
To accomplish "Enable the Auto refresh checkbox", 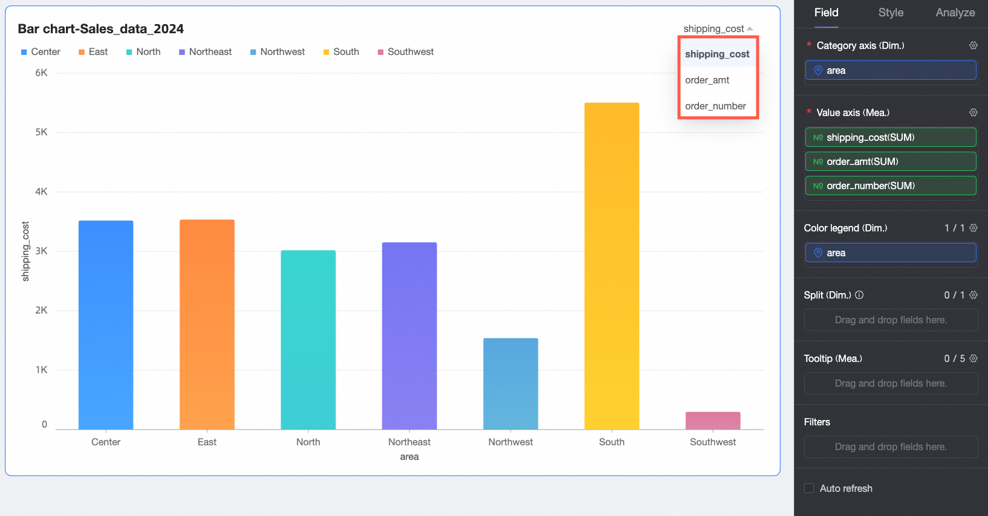I will coord(809,488).
